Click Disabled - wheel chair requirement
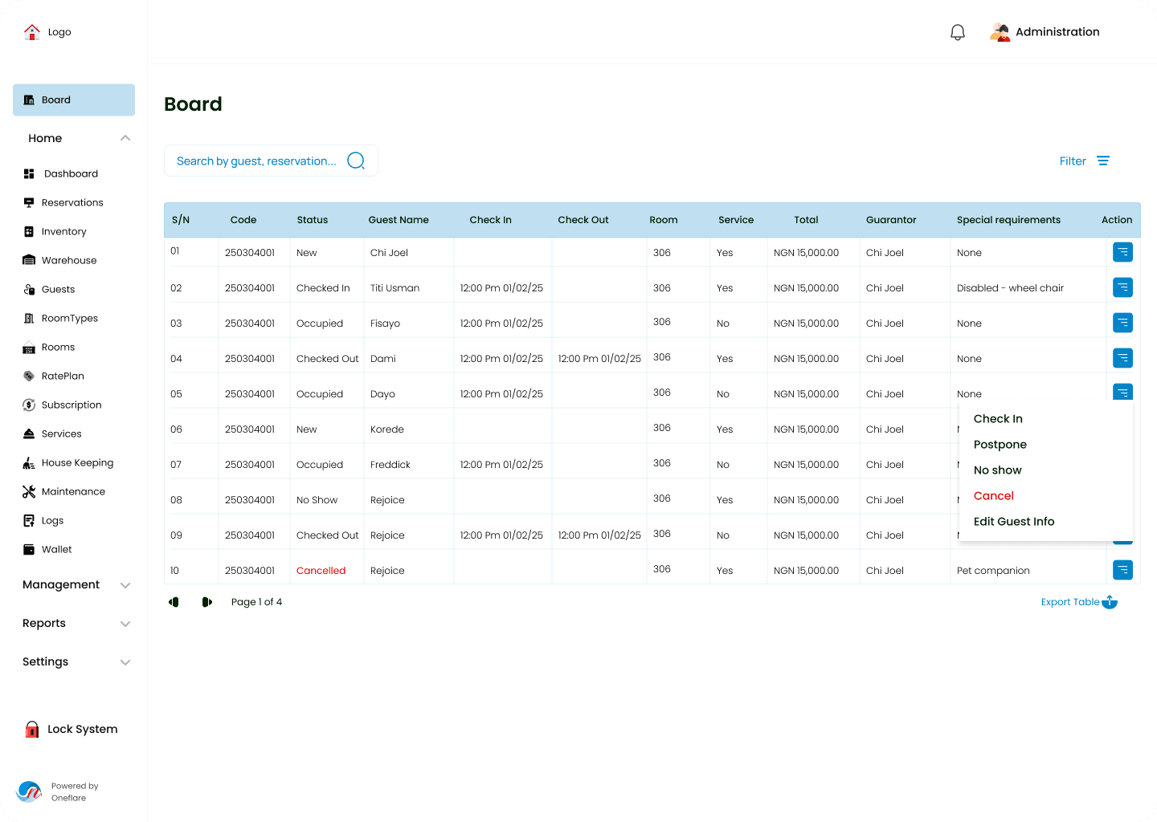 (x=1010, y=288)
